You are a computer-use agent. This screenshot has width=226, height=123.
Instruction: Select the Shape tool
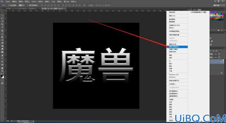point(2,65)
